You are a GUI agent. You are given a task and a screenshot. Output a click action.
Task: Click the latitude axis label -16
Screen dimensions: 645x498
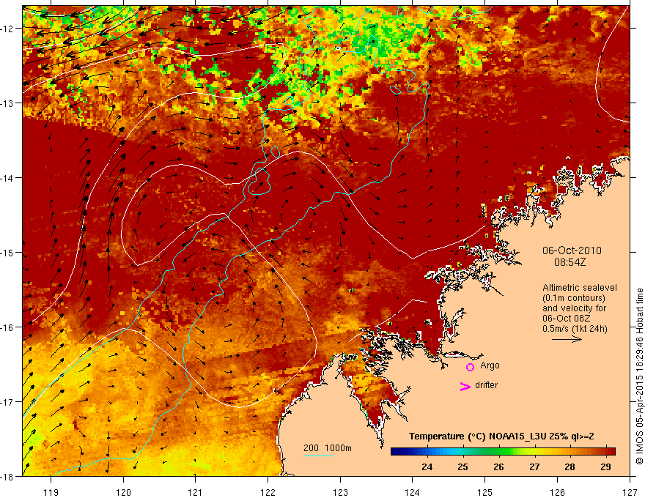click(7, 327)
